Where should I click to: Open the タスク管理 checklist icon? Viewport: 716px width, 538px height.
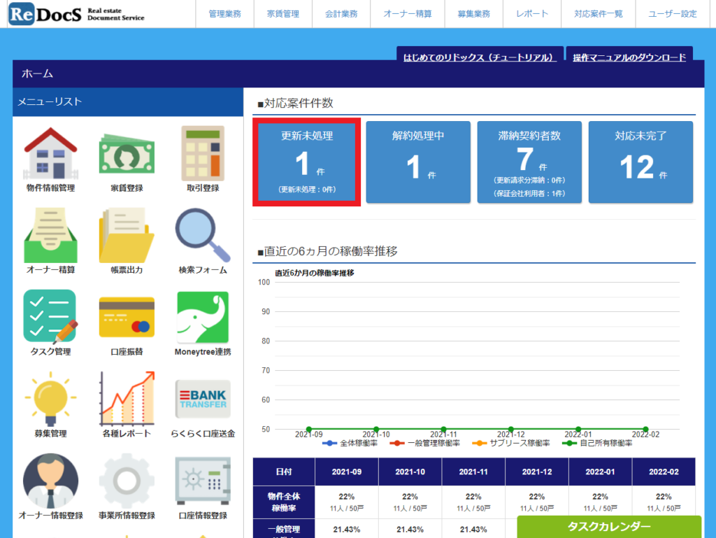(50, 316)
